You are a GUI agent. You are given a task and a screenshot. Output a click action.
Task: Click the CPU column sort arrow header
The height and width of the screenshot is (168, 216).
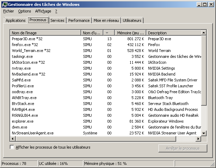(x=109, y=33)
